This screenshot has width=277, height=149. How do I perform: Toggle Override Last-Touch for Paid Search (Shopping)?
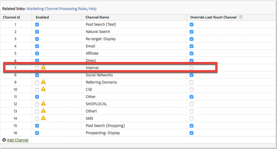(x=191, y=126)
